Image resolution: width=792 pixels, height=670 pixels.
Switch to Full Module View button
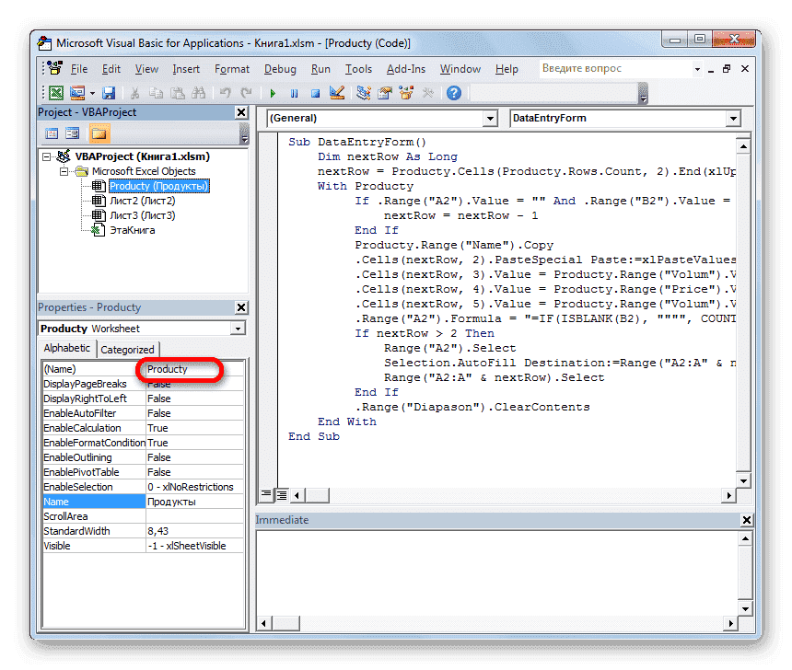coord(281,495)
